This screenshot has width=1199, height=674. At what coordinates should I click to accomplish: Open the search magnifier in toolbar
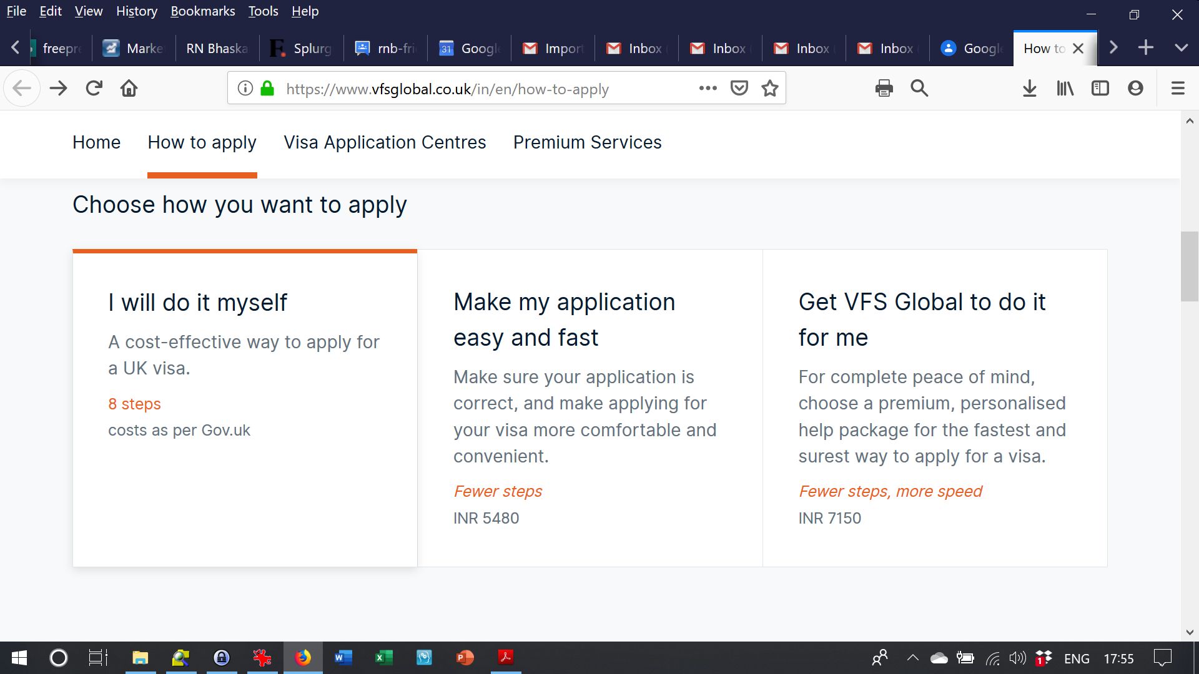[x=919, y=89]
